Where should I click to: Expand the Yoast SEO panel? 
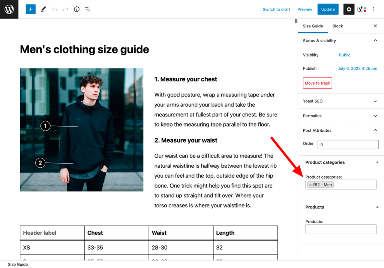(x=375, y=101)
